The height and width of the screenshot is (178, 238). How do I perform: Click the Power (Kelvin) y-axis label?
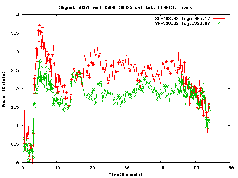[4, 89]
